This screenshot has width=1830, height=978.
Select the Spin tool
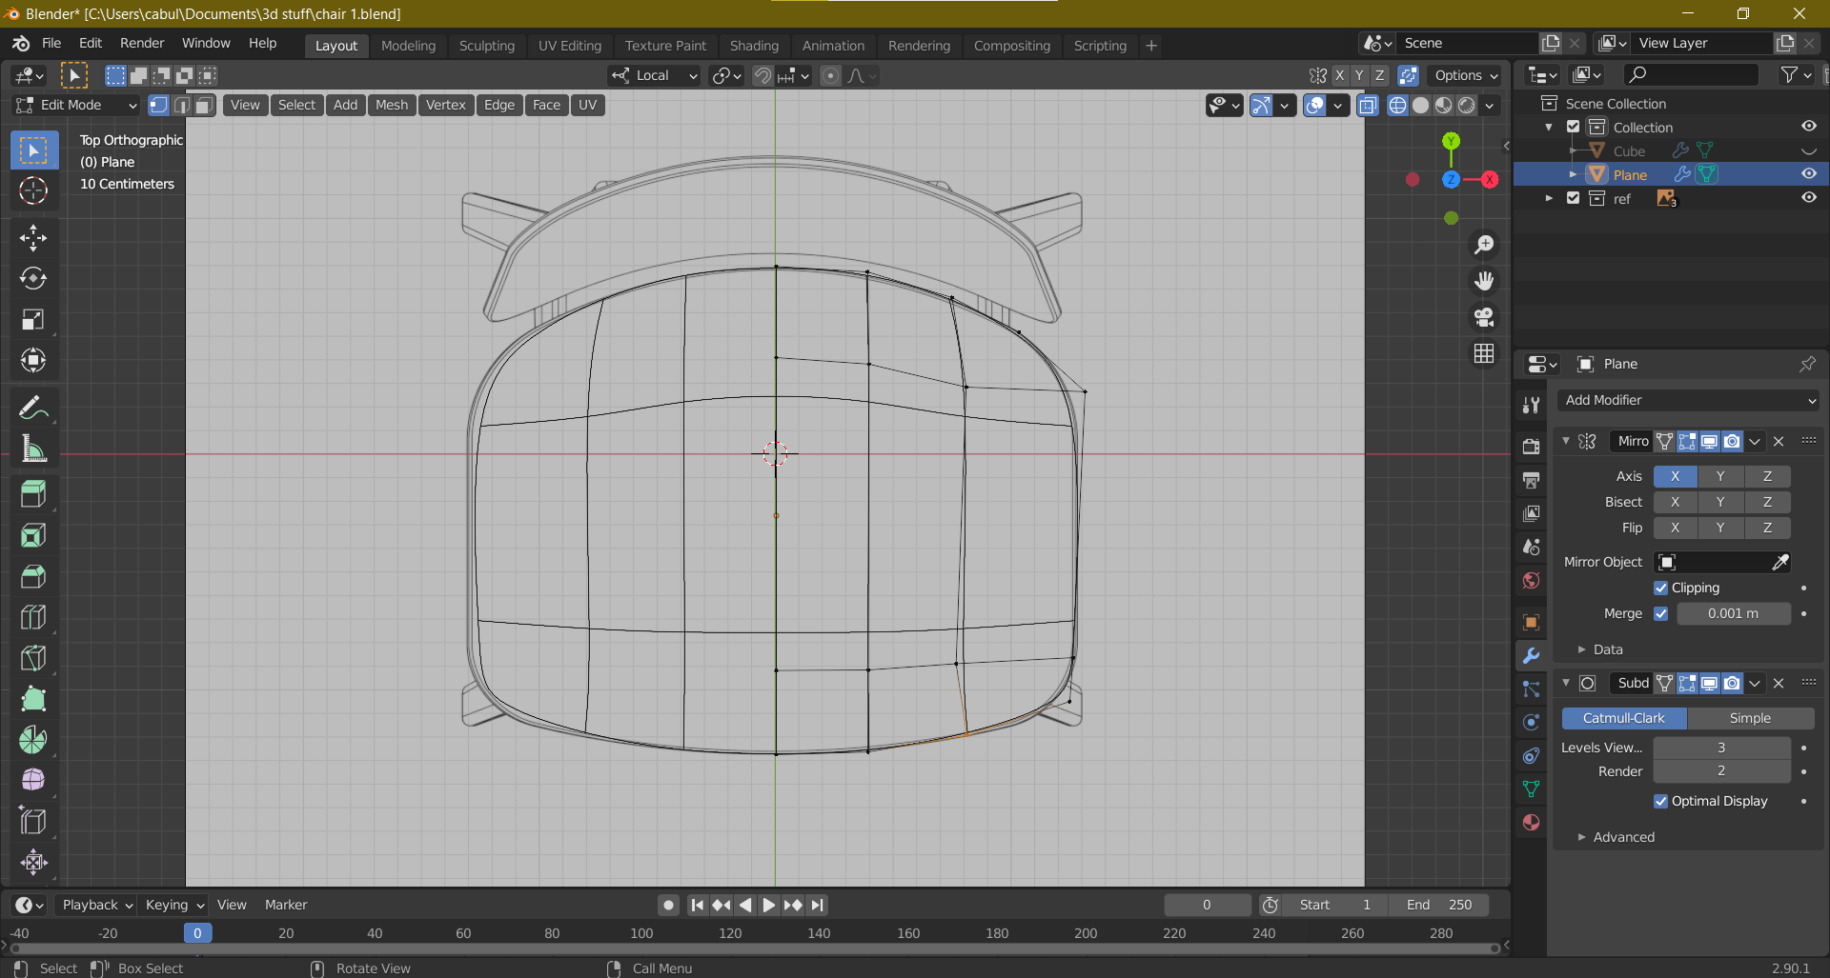tap(33, 740)
